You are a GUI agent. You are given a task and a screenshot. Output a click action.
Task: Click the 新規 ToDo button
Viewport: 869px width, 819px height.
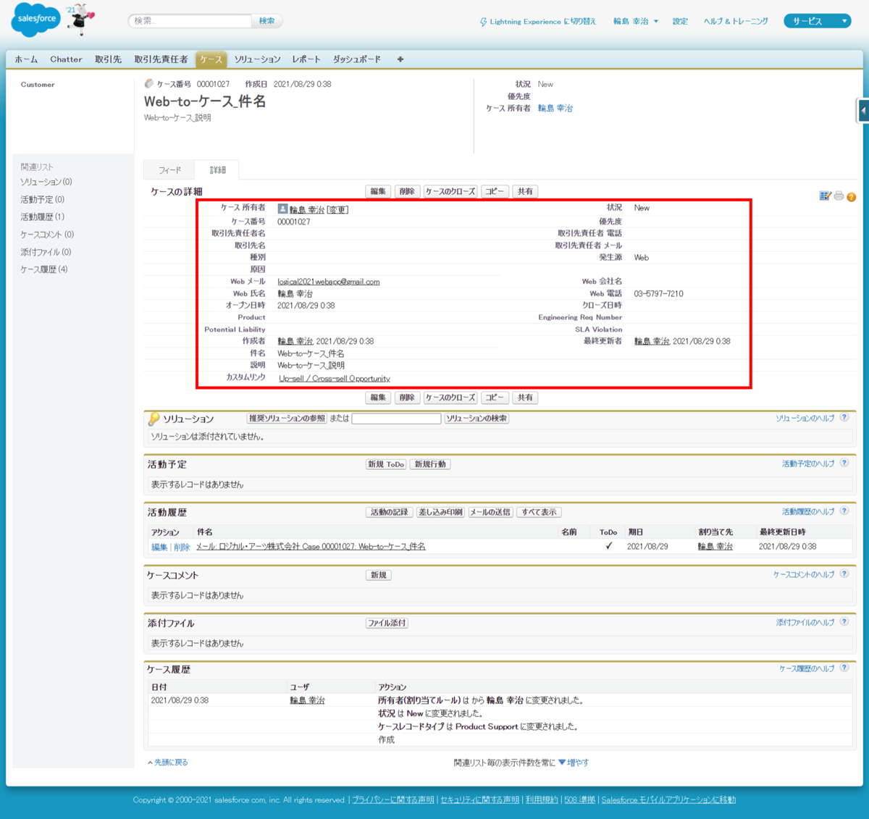point(386,464)
